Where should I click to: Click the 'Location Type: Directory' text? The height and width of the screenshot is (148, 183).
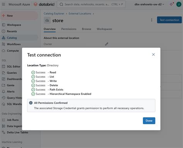pyautogui.click(x=43, y=65)
